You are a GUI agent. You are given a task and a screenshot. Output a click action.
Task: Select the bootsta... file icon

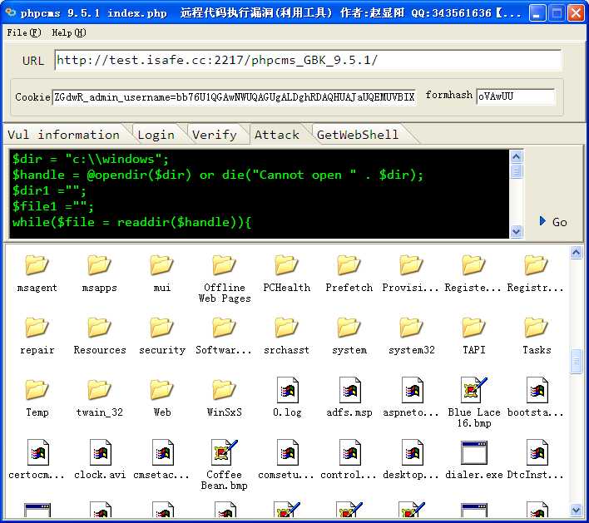click(x=537, y=390)
